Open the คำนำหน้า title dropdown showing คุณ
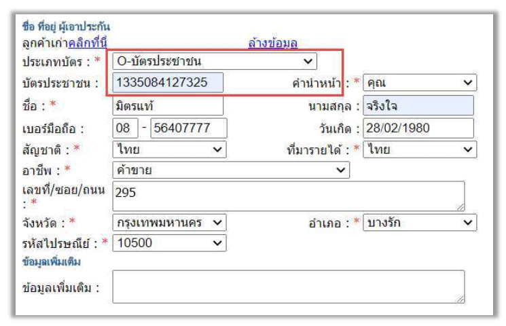Screen dimensions: 506x326 [420, 83]
